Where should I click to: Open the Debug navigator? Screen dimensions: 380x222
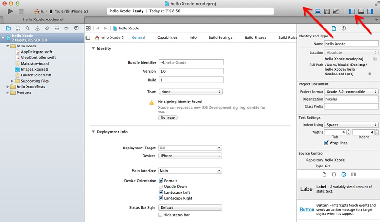coord(57,28)
